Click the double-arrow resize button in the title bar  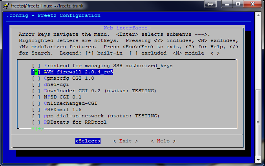[x=210, y=4]
